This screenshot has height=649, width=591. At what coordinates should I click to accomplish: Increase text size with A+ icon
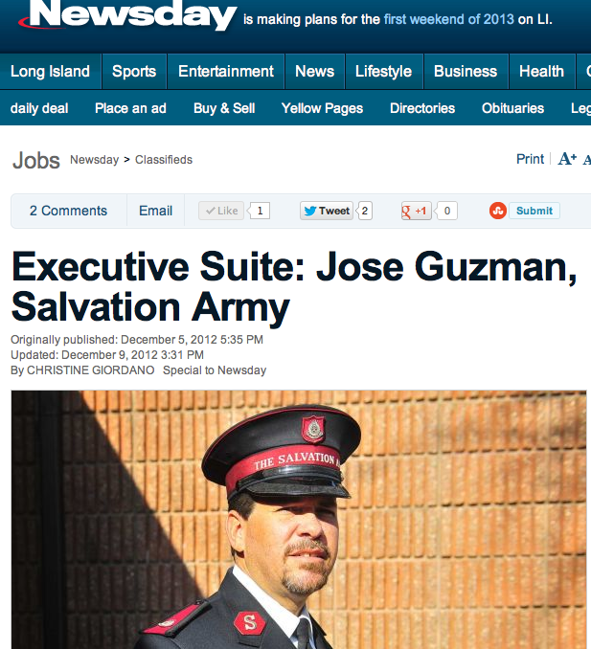(567, 159)
